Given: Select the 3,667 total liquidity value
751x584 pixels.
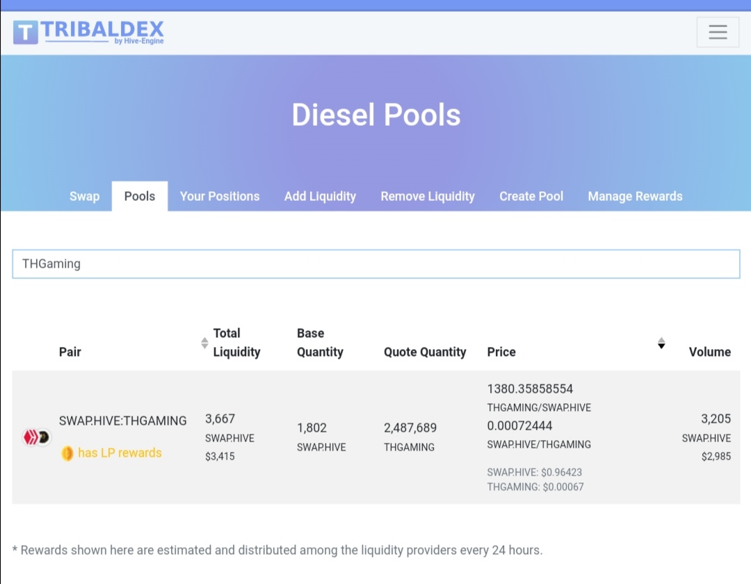Looking at the screenshot, I should [220, 419].
